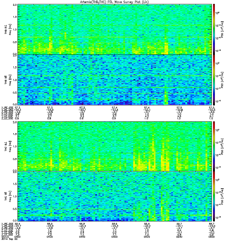Click the '0440' time tick label
Image resolution: width=226 pixels, height=241 pixels.
tap(82, 237)
